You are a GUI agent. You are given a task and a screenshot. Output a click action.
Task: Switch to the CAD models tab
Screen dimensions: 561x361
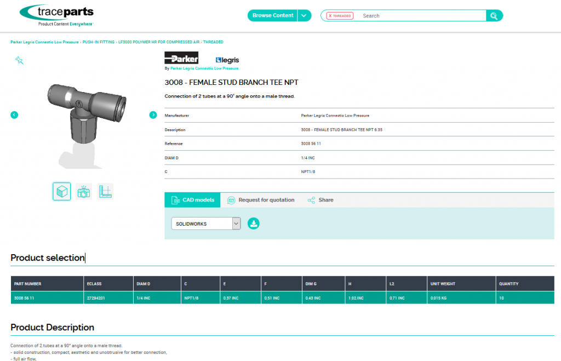tap(192, 200)
